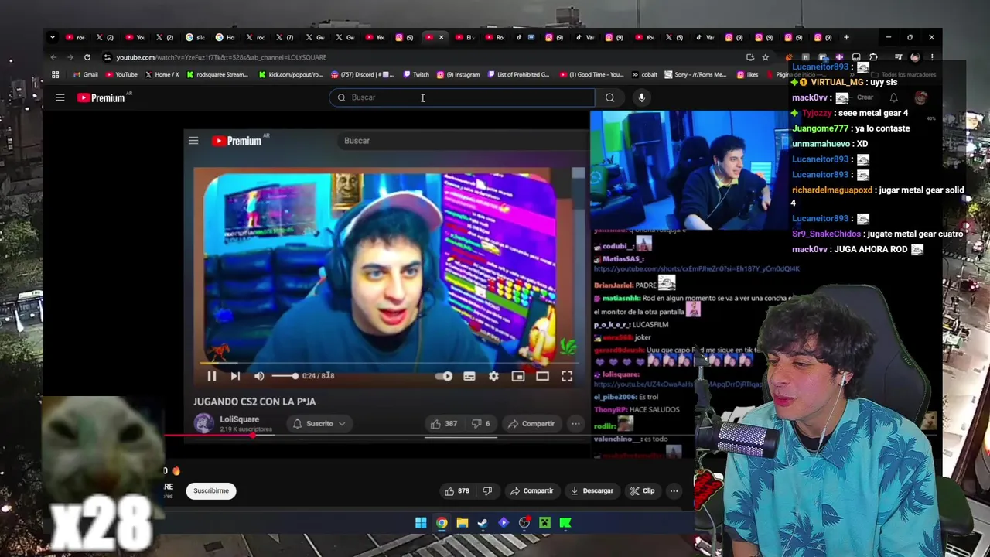This screenshot has width=990, height=557.
Task: Open the YouTube bookmark in bookmarks bar
Action: tap(121, 75)
